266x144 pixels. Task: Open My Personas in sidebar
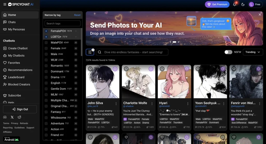(x=20, y=30)
